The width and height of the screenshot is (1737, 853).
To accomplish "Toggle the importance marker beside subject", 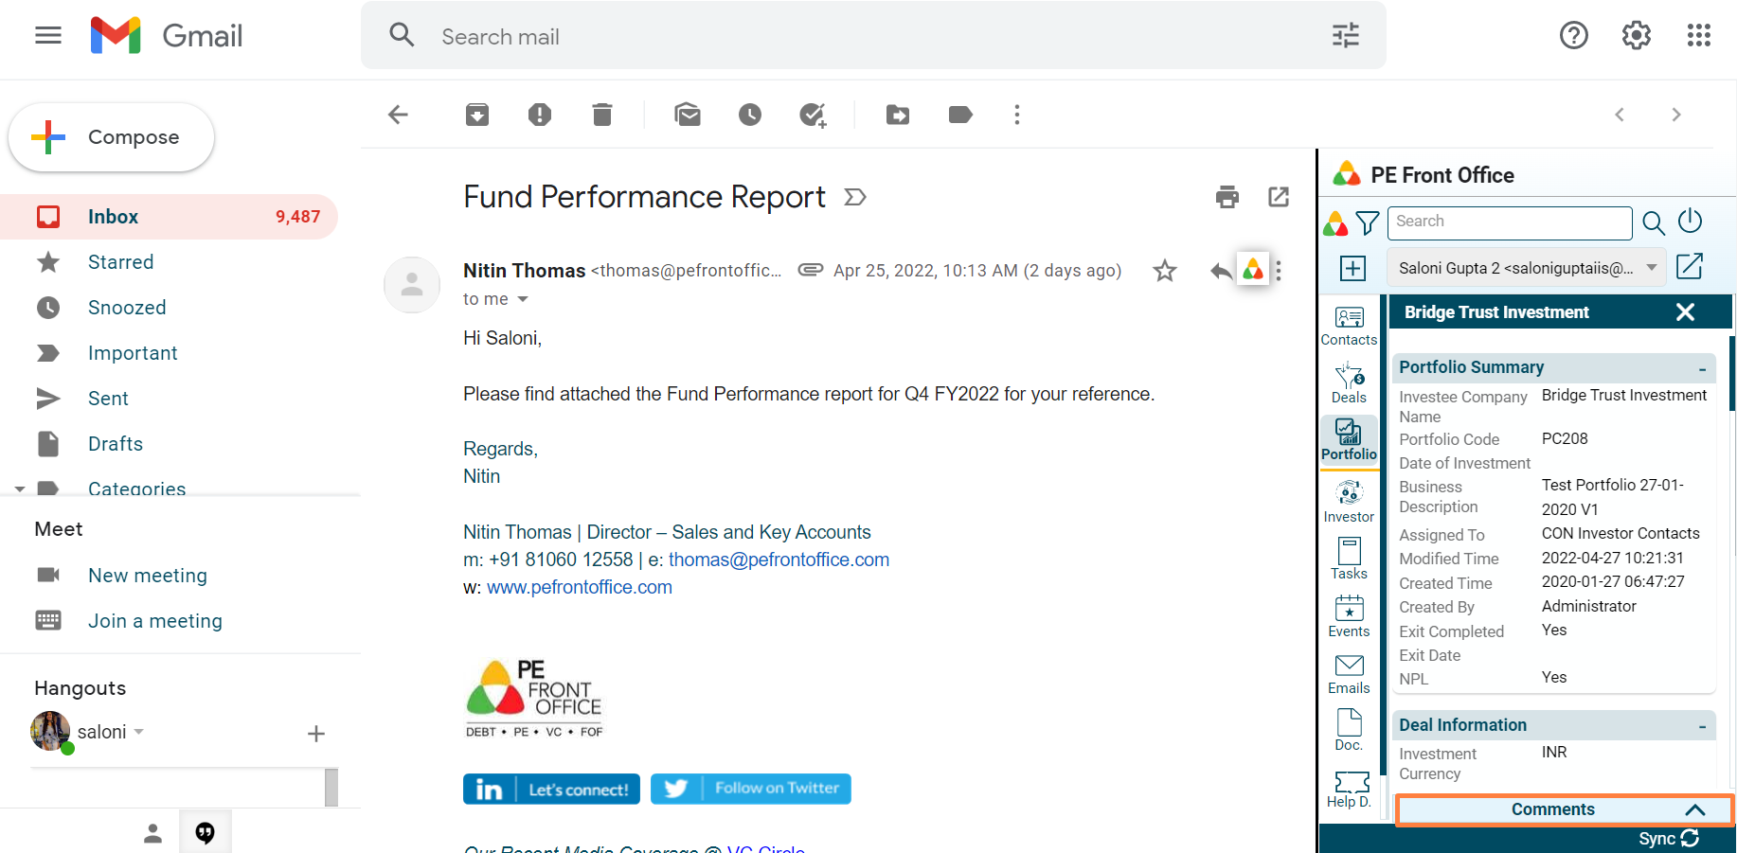I will point(855,197).
